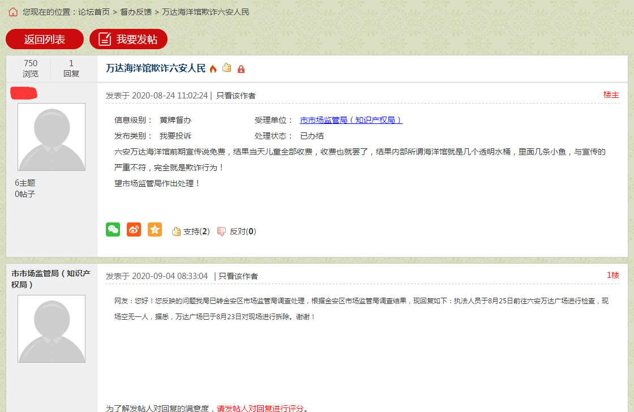Screen dimensions: 634x412
Task: Click the 0帖子 count under avatar
Action: (x=25, y=194)
